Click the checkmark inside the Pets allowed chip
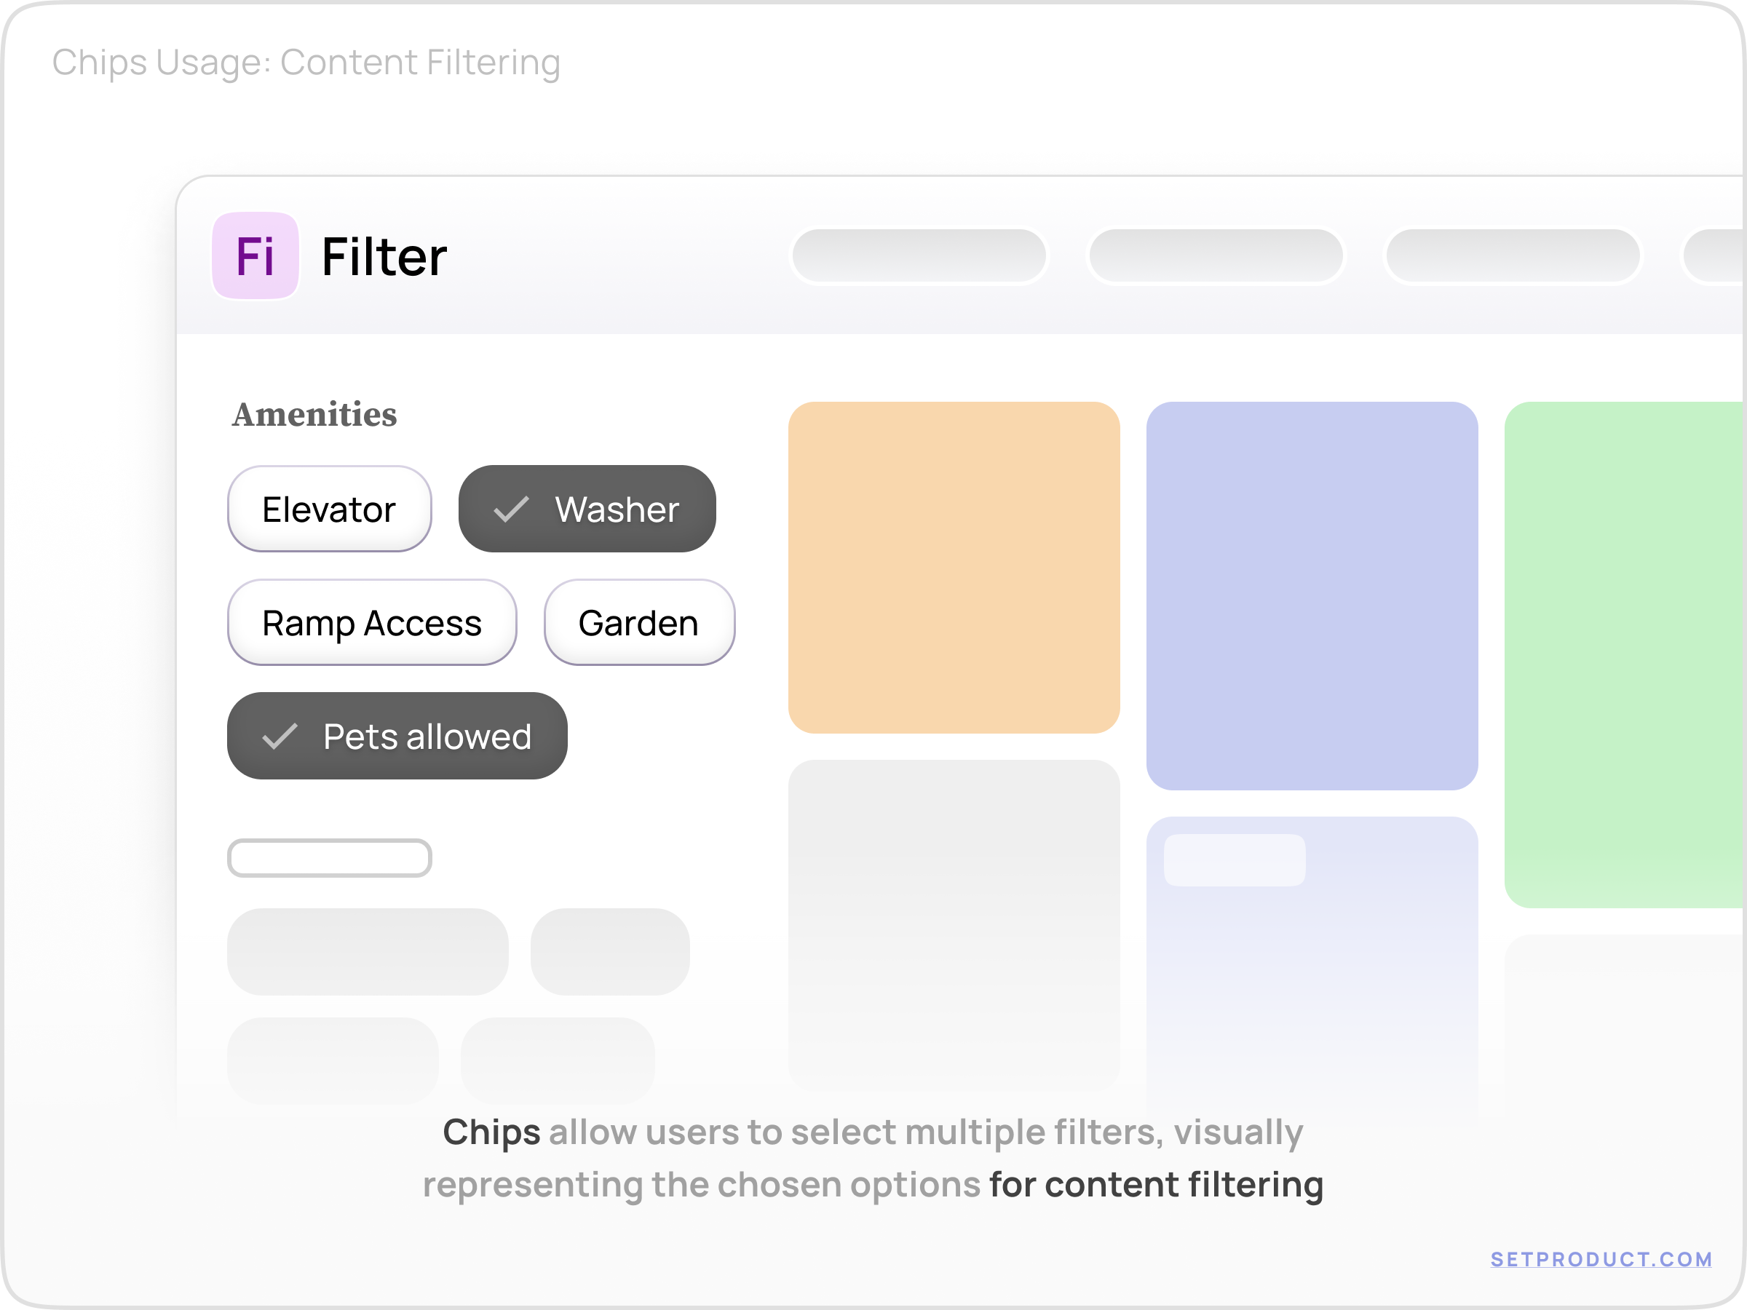This screenshot has width=1747, height=1310. [x=280, y=736]
